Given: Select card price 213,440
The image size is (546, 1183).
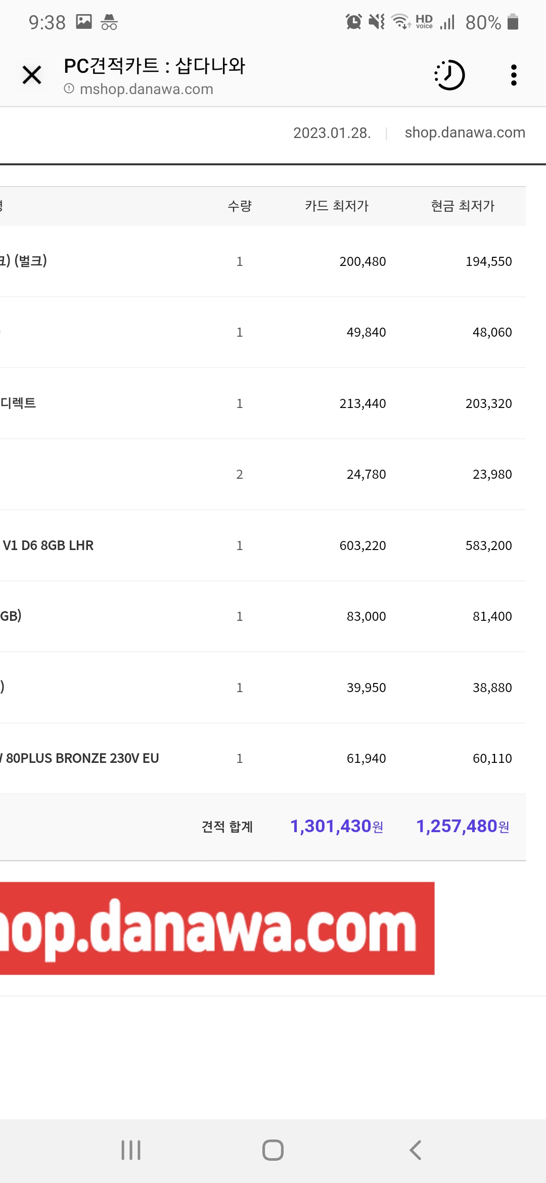Looking at the screenshot, I should coord(362,403).
